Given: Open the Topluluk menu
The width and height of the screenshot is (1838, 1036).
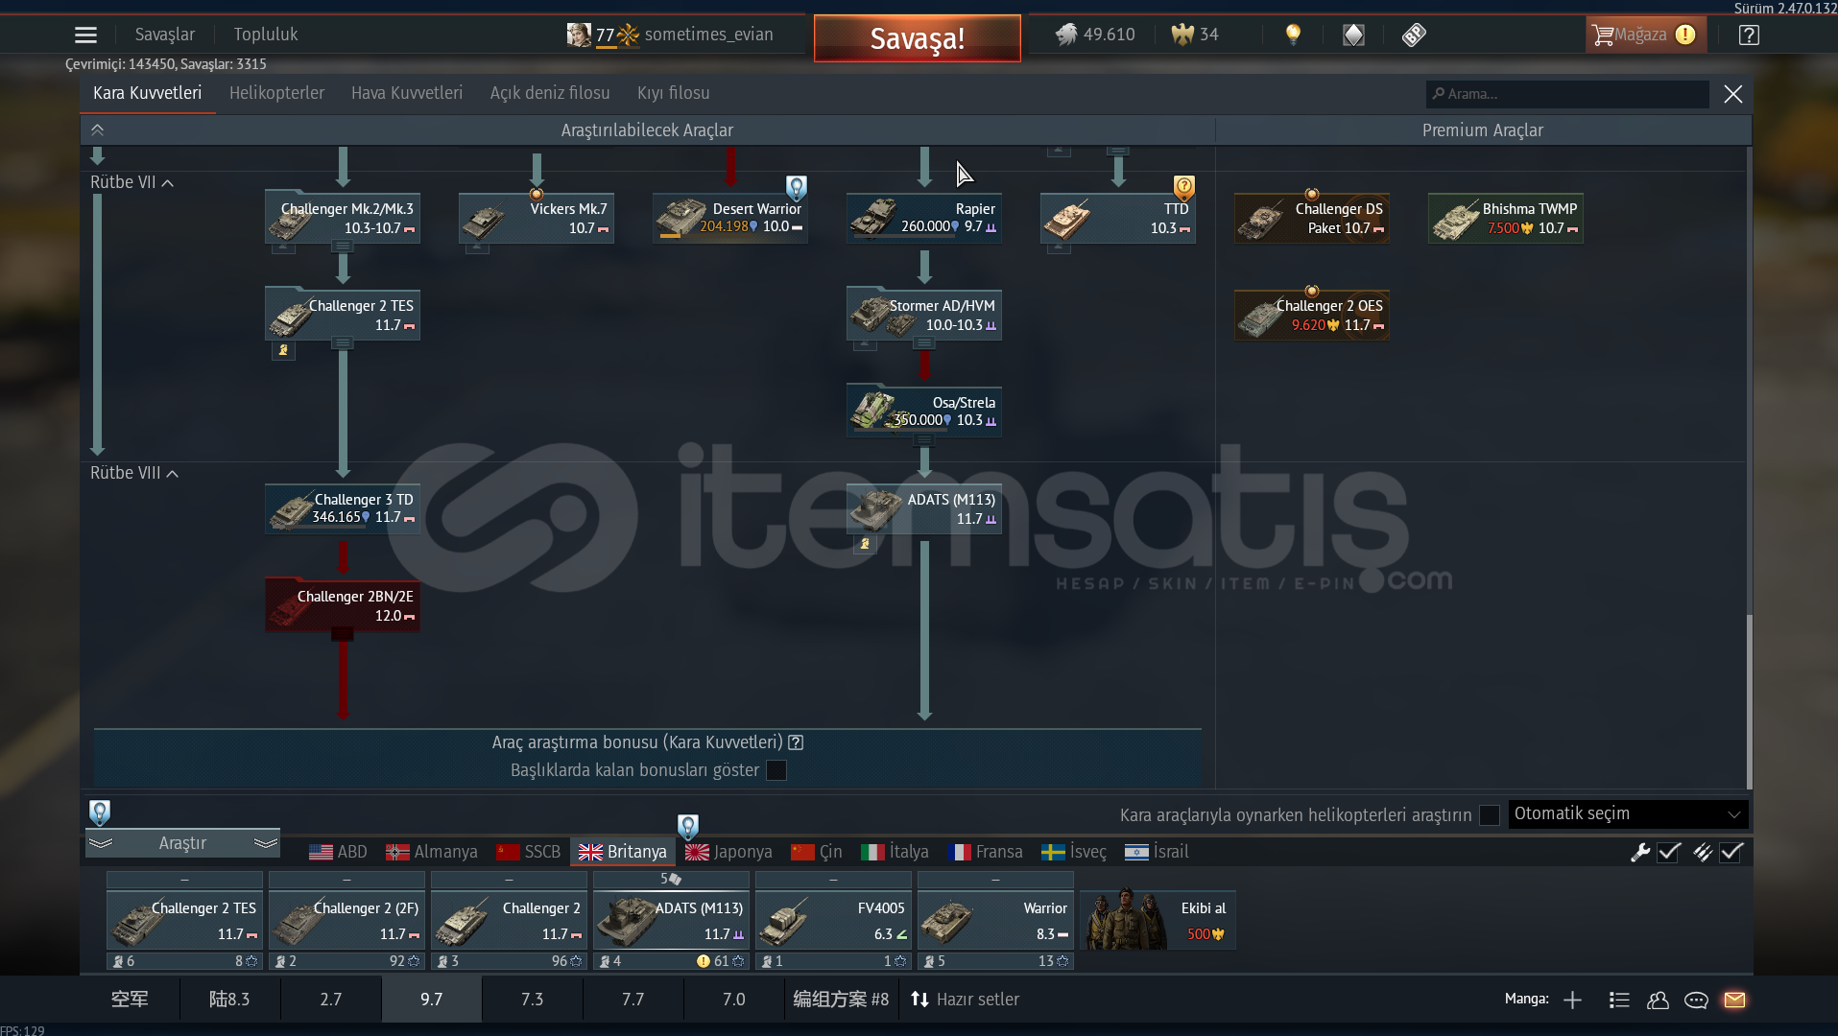Looking at the screenshot, I should coord(266,35).
